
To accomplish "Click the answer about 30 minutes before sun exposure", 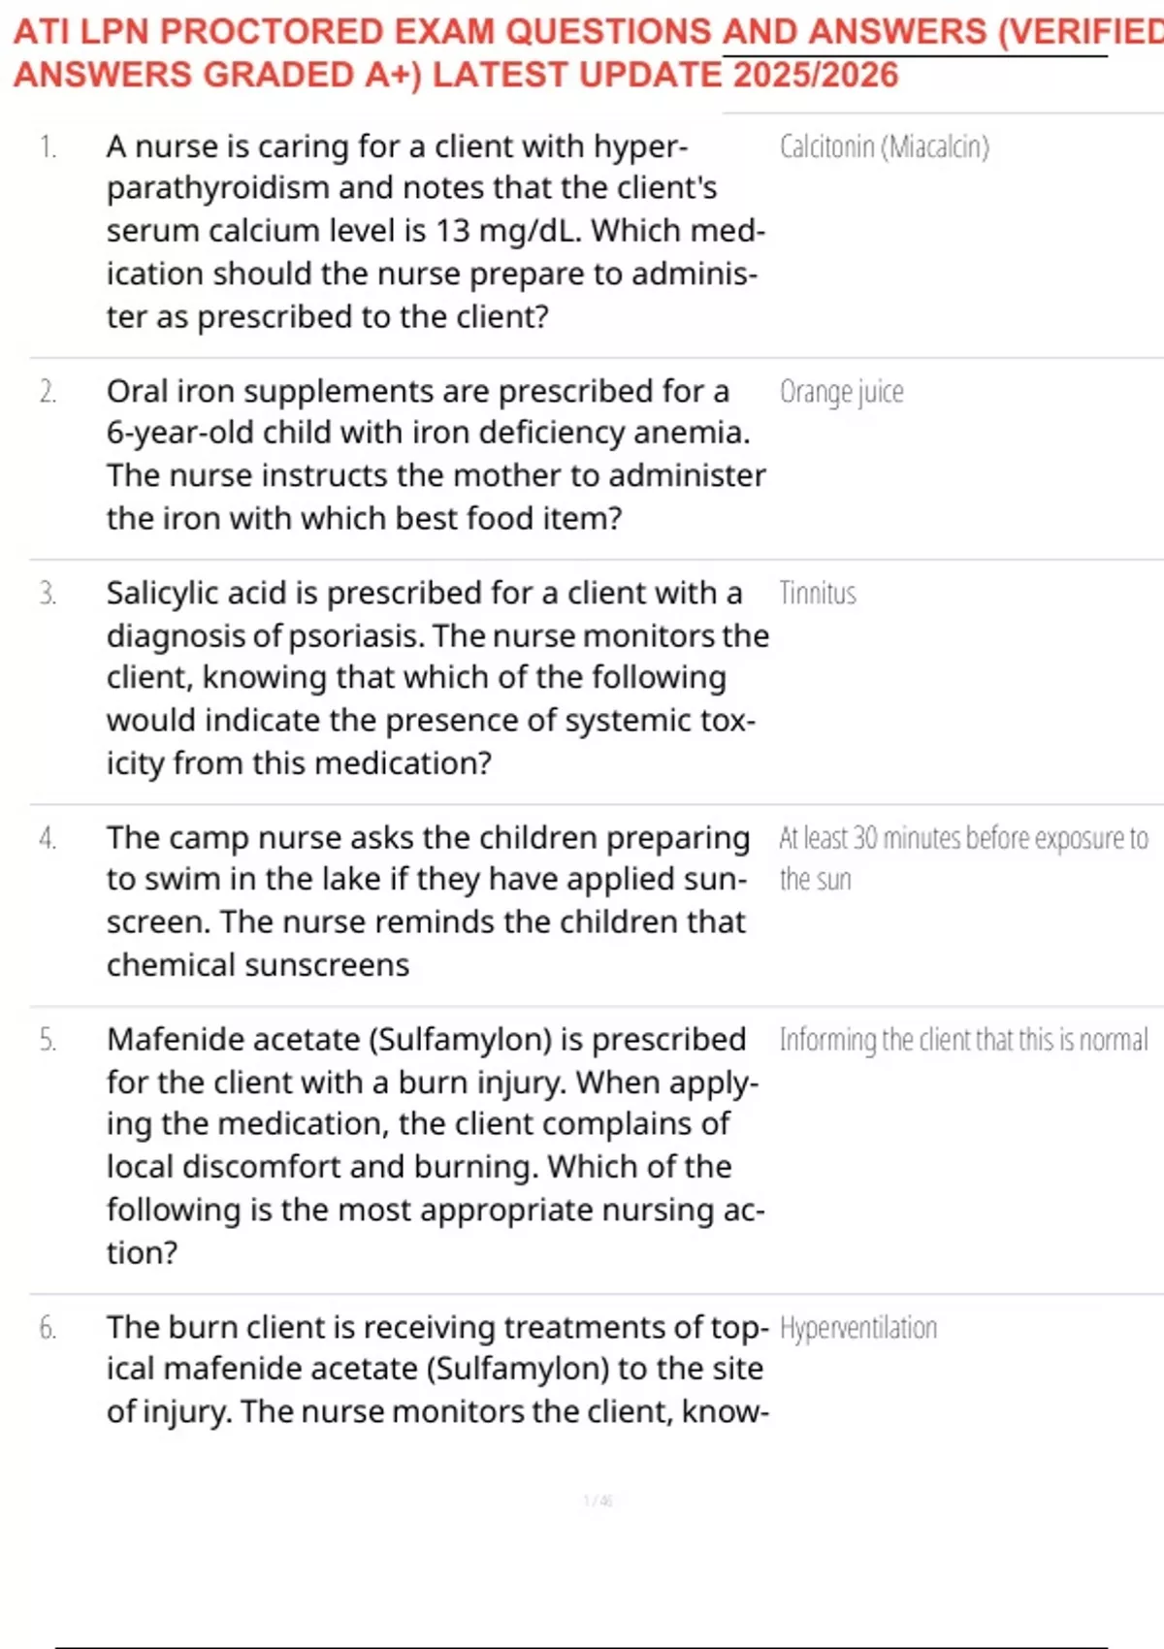I will tap(963, 857).
